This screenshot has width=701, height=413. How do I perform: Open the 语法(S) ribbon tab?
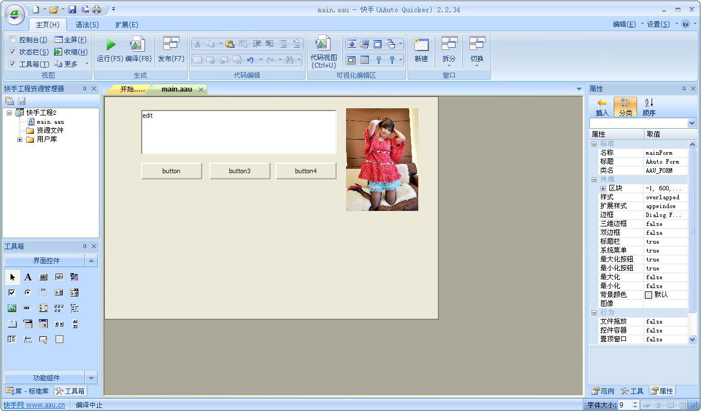[x=87, y=24]
